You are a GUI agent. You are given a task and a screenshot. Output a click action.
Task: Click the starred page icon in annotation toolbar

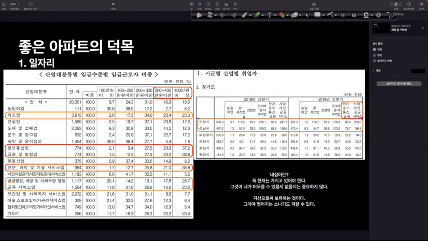coord(199,15)
